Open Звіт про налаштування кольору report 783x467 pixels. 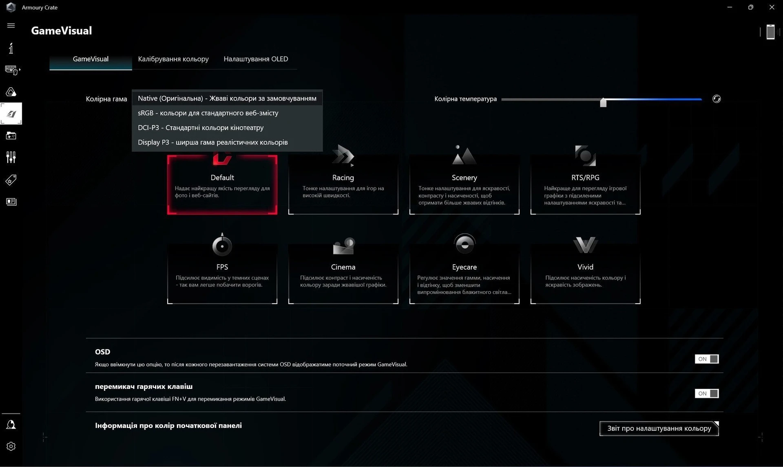659,428
